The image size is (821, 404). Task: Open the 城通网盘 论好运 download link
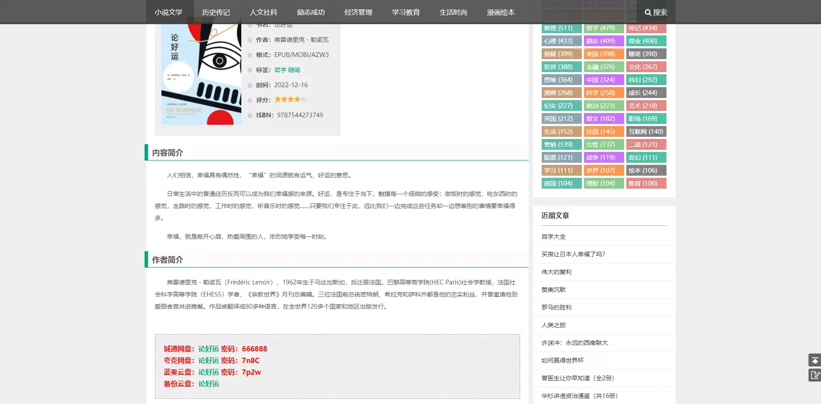(x=208, y=349)
